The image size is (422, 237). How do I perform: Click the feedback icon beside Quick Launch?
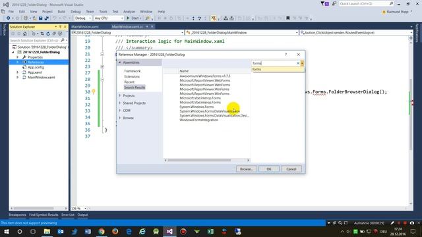tap(334, 4)
